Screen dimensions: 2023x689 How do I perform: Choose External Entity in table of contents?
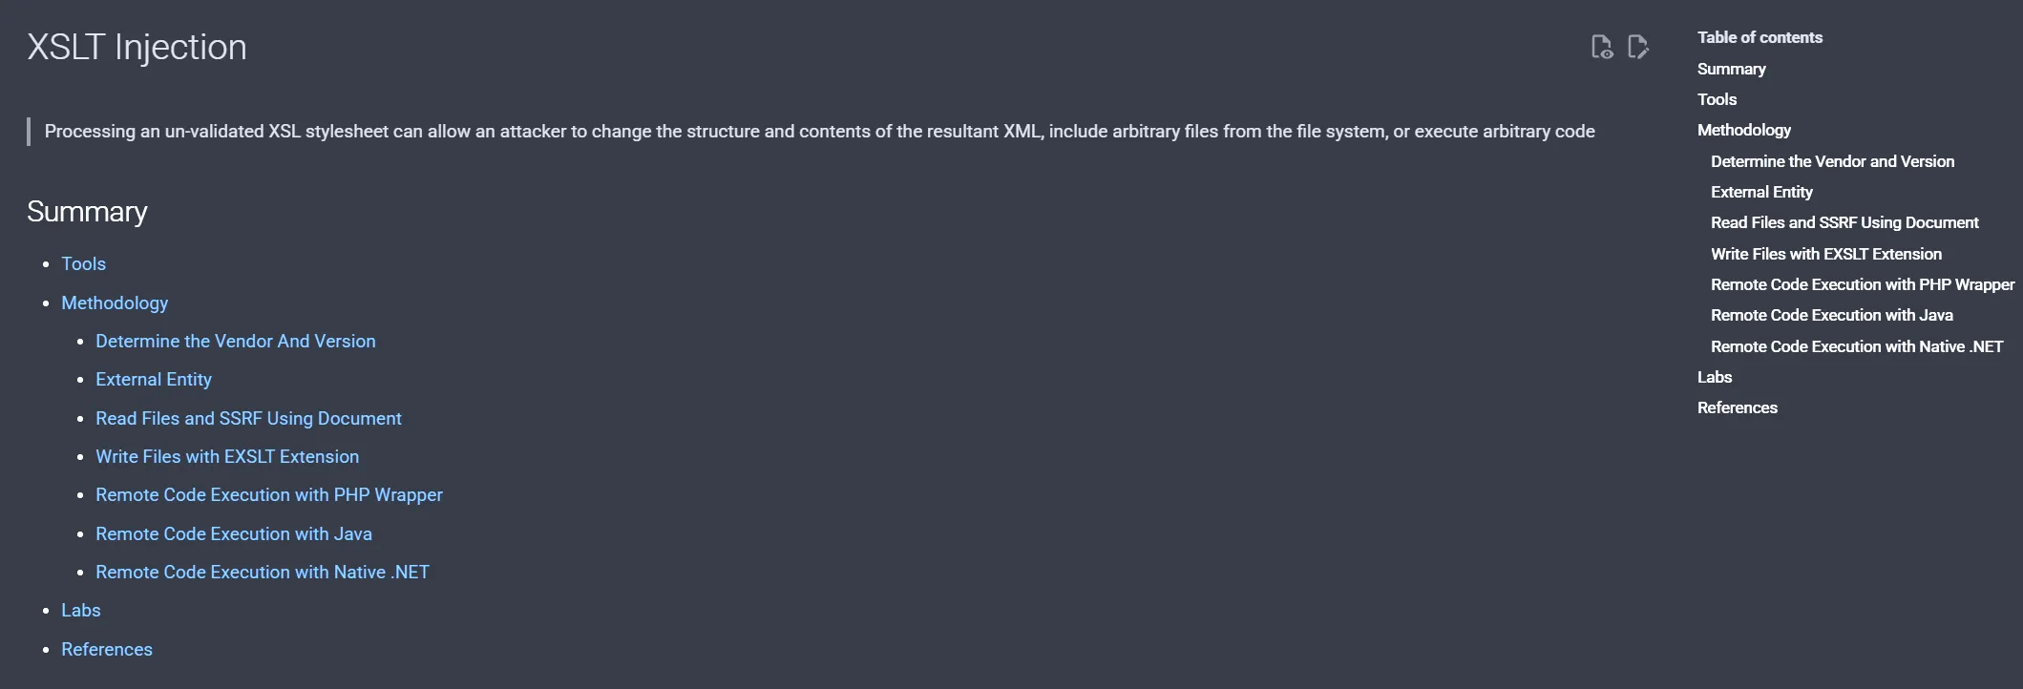coord(1761,192)
